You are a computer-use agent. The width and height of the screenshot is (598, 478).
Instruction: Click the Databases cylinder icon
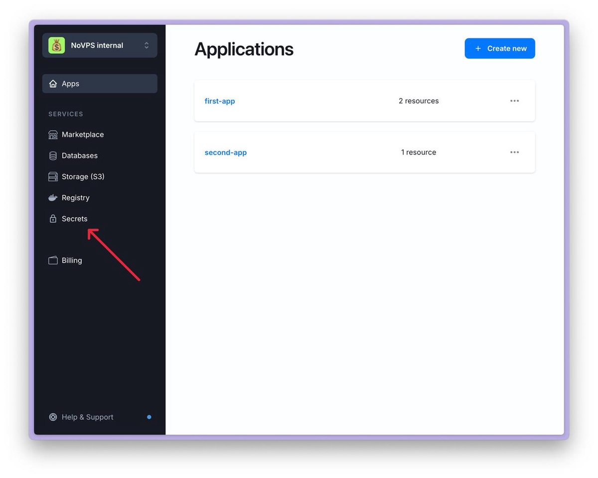tap(53, 156)
